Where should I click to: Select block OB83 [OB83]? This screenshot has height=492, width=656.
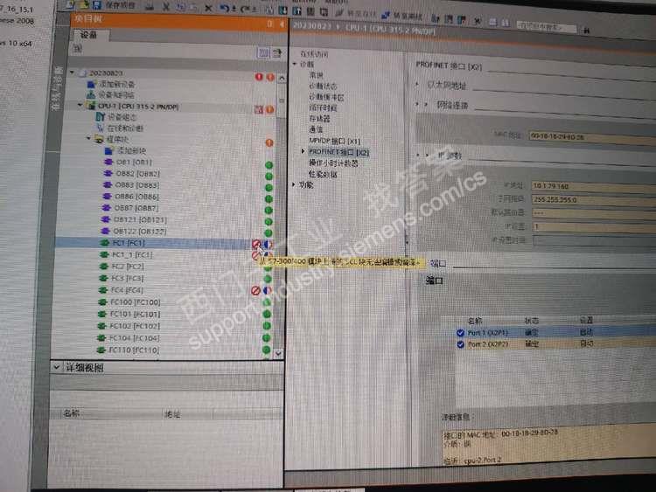131,184
